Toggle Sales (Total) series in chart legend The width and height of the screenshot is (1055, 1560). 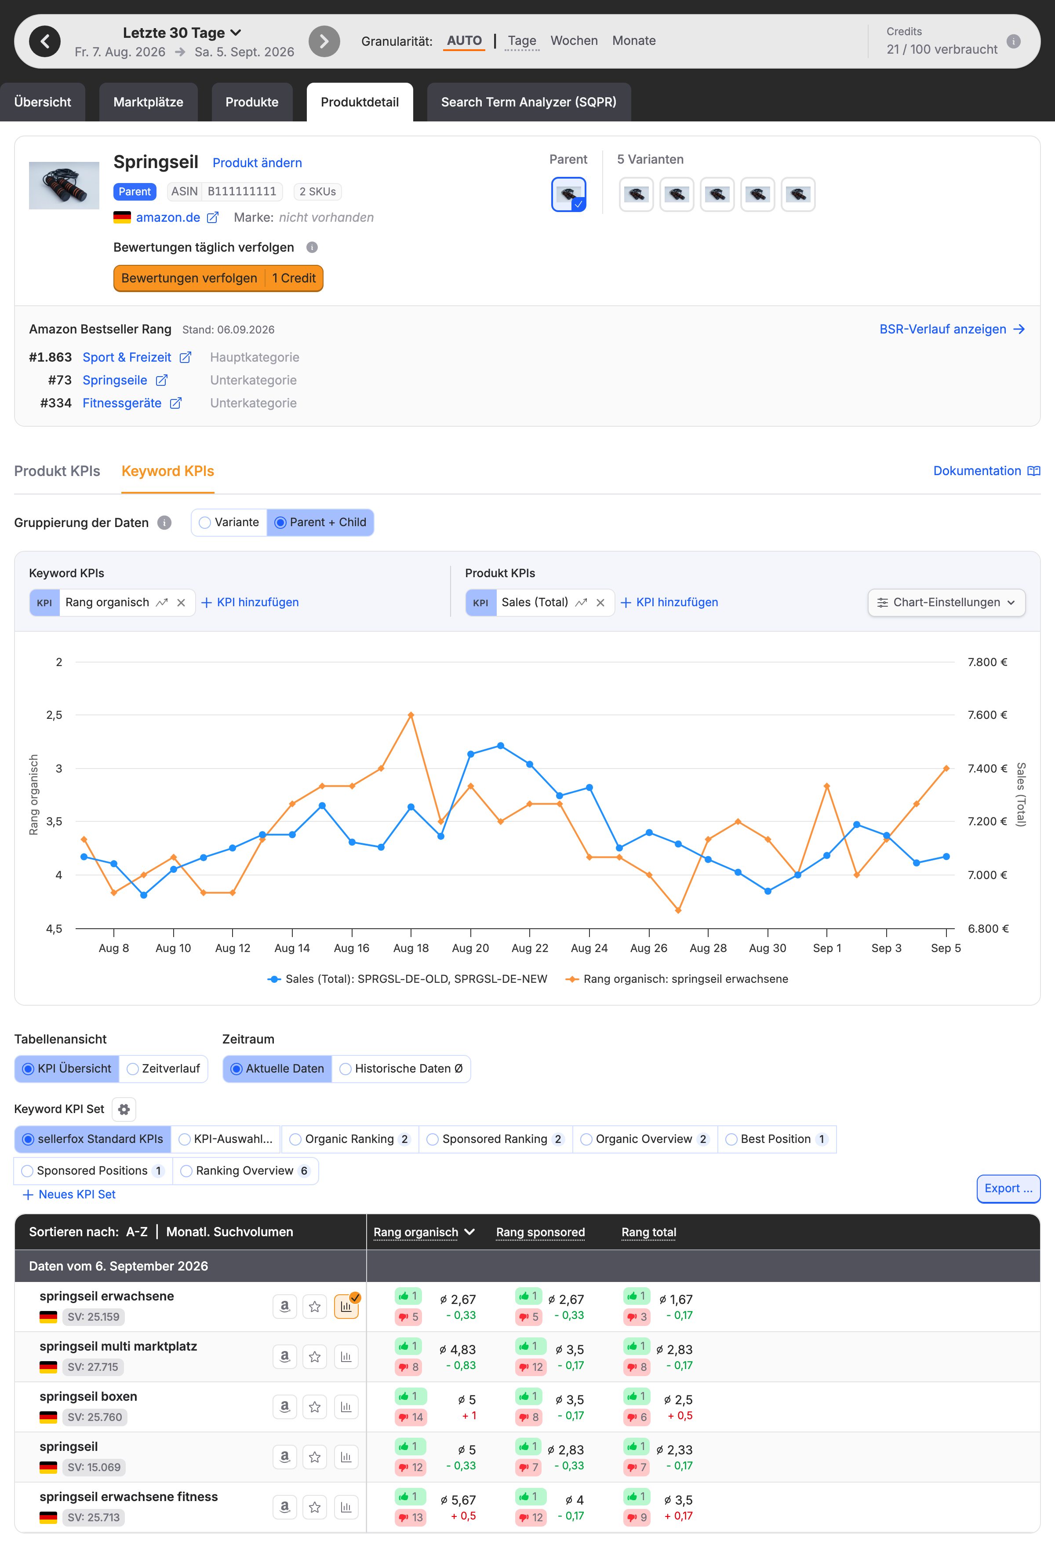407,979
